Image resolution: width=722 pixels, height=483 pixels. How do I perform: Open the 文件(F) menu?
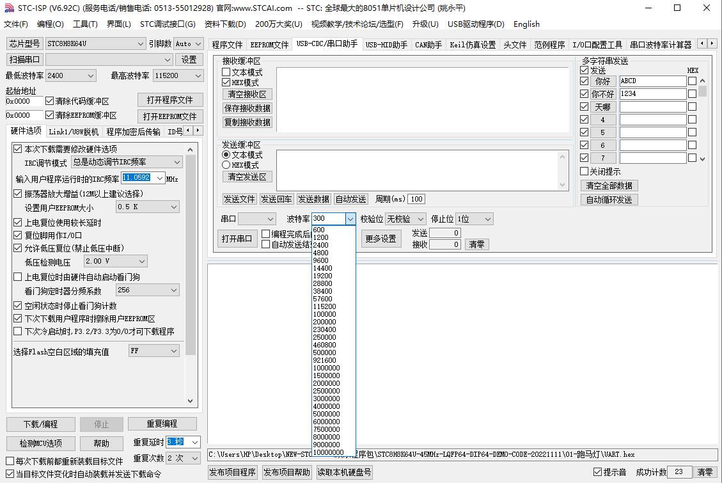pyautogui.click(x=16, y=24)
